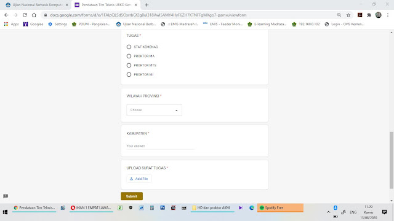Open the Chrome profile avatar
Screen dimensions: 394x221
coord(379,15)
